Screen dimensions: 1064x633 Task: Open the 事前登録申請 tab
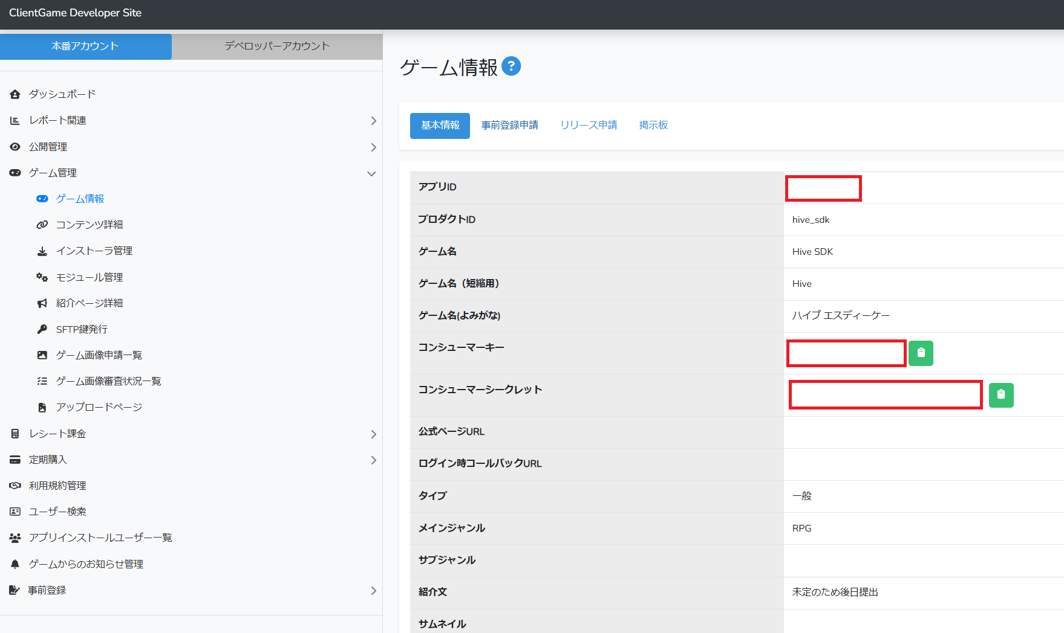click(x=510, y=125)
